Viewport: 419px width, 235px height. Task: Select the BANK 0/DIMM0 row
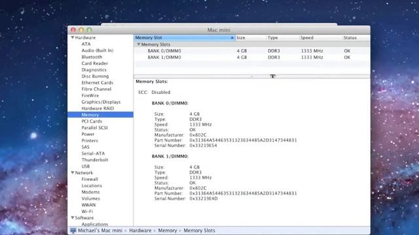pos(252,51)
